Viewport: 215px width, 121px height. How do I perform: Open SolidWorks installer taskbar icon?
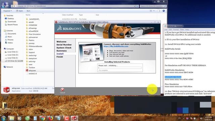(75, 118)
